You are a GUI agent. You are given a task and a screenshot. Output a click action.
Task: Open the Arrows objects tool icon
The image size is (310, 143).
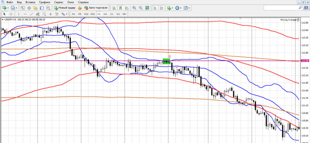63,14
